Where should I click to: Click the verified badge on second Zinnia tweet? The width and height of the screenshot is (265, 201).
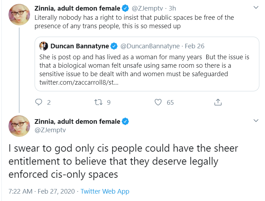(x=125, y=121)
